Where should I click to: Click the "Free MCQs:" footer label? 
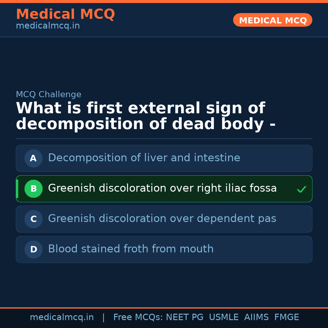click(138, 317)
